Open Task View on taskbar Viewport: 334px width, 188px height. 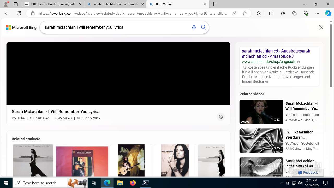coord(94,183)
